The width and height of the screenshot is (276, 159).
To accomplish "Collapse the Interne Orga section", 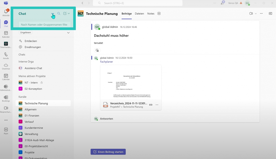I will pos(26,62).
